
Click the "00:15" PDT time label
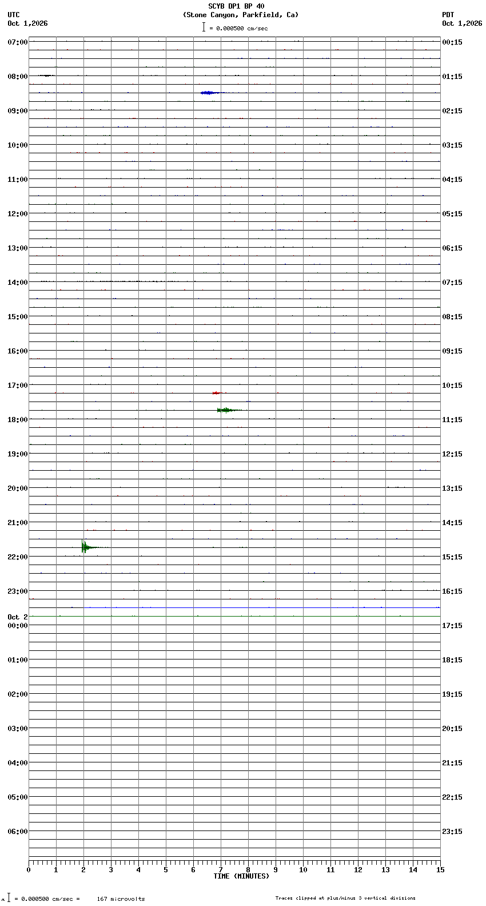pos(452,42)
